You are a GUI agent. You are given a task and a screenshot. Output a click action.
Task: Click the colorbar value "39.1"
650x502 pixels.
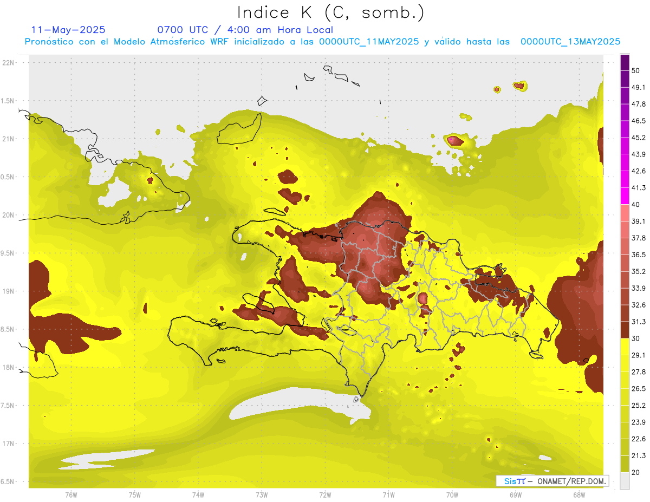pyautogui.click(x=638, y=221)
